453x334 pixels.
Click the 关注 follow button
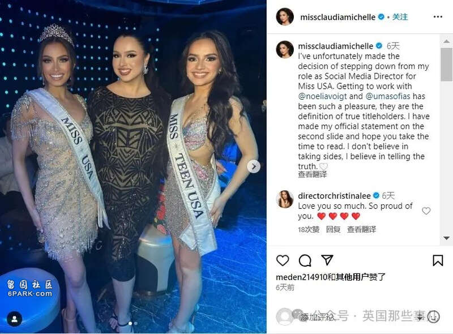pyautogui.click(x=400, y=17)
